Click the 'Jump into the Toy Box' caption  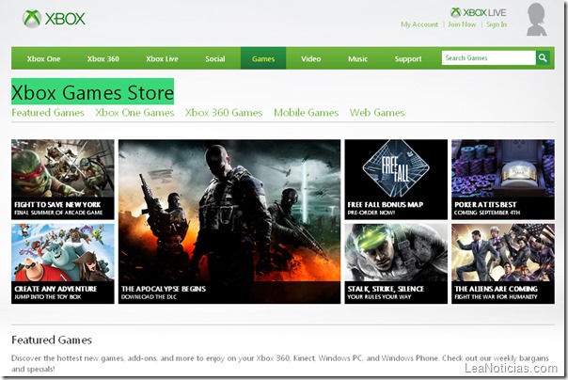click(48, 297)
